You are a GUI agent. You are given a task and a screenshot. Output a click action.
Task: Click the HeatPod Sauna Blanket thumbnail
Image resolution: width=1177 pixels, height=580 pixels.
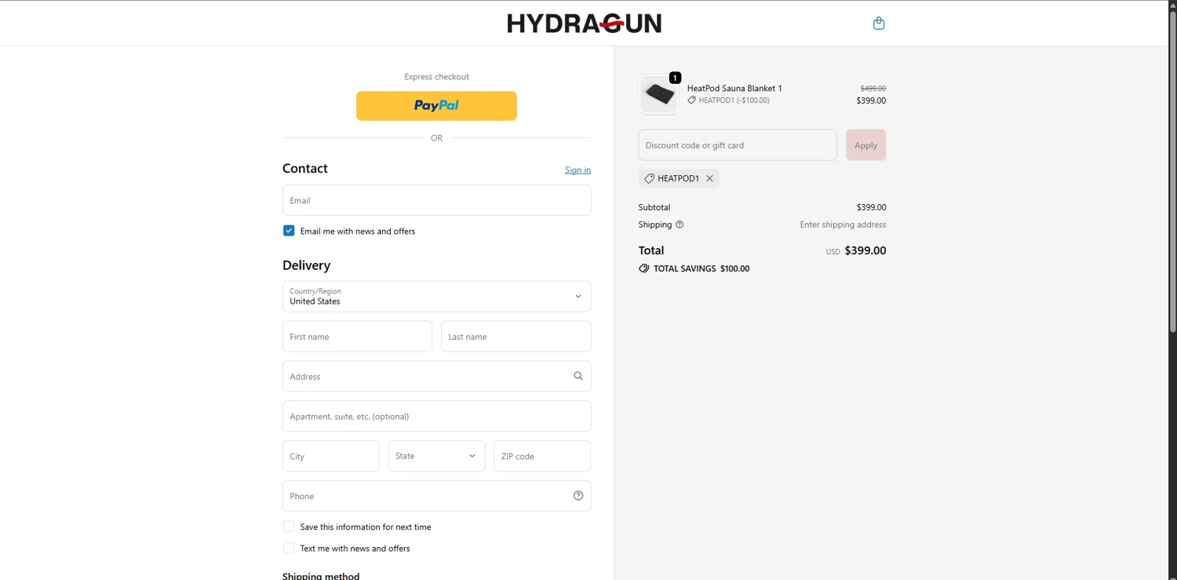[x=658, y=95]
